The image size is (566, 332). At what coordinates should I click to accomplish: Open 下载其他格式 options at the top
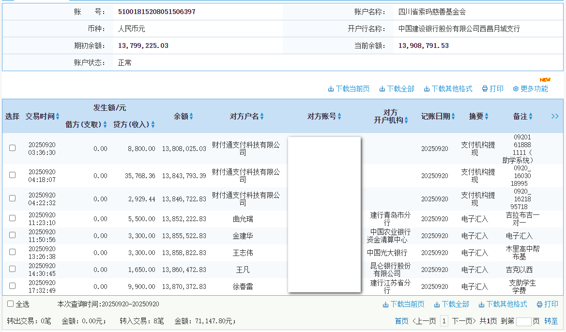[x=448, y=89]
